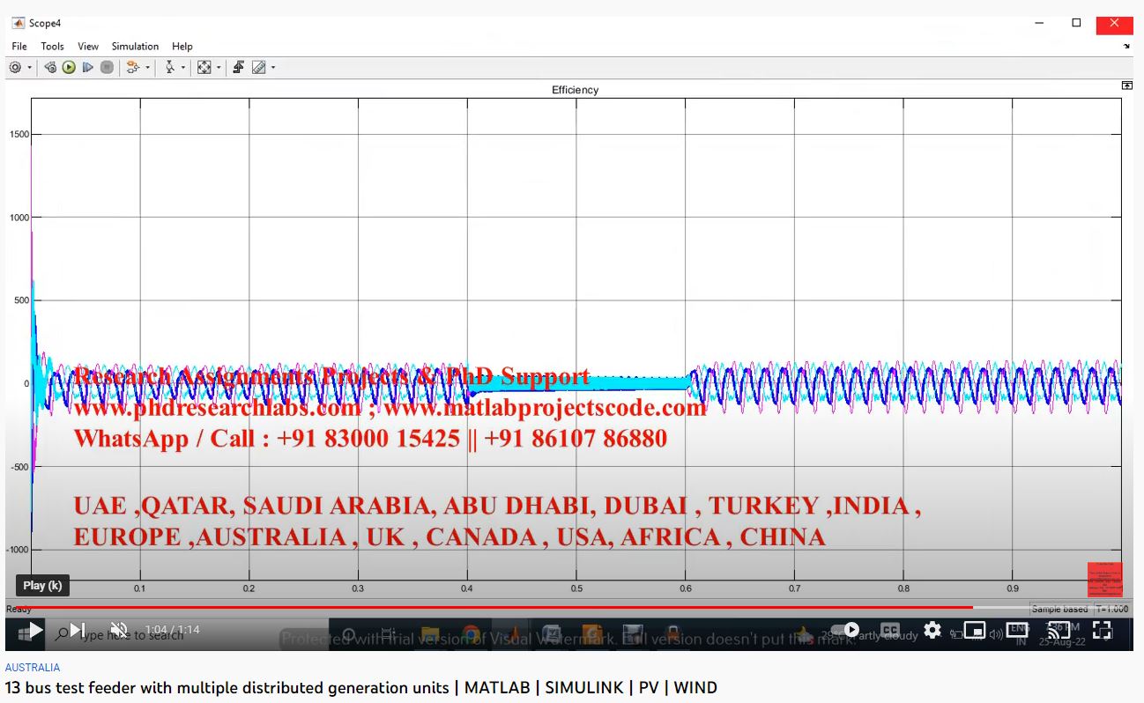
Task: Open the Simulation menu
Action: click(135, 47)
